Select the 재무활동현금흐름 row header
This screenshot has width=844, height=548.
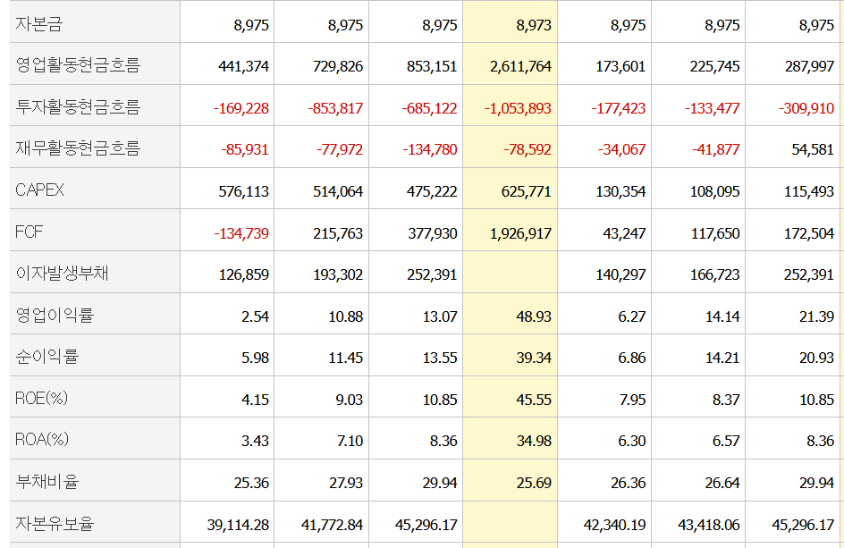(78, 148)
